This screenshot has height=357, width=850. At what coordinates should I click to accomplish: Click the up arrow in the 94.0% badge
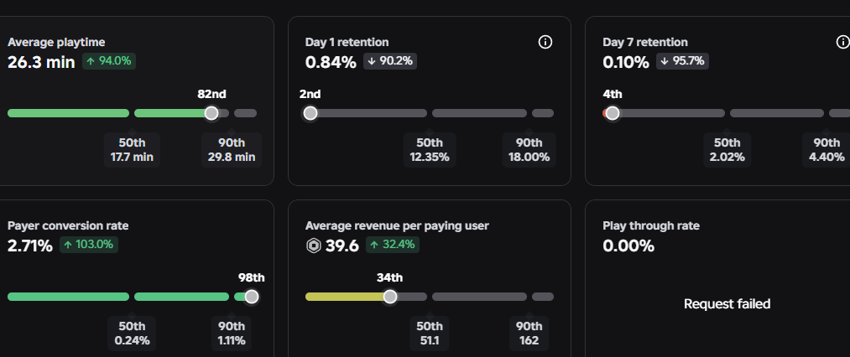point(91,61)
